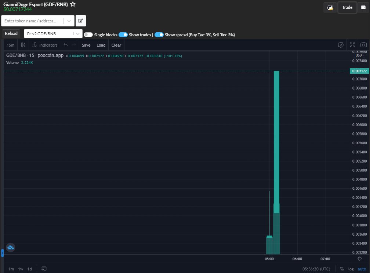
Task: Open the Pc v2 GDE/BNB pair dropdown
Action: coord(53,33)
